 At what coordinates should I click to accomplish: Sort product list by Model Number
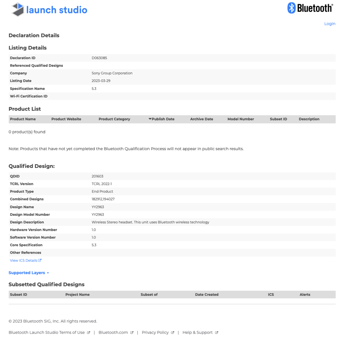241,119
